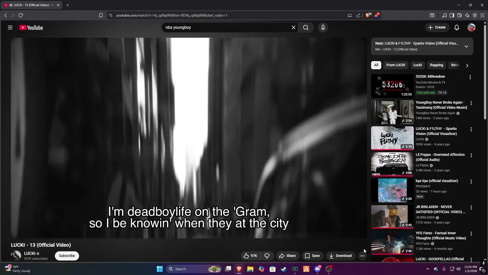
Task: Download the current video
Action: tap(340, 256)
